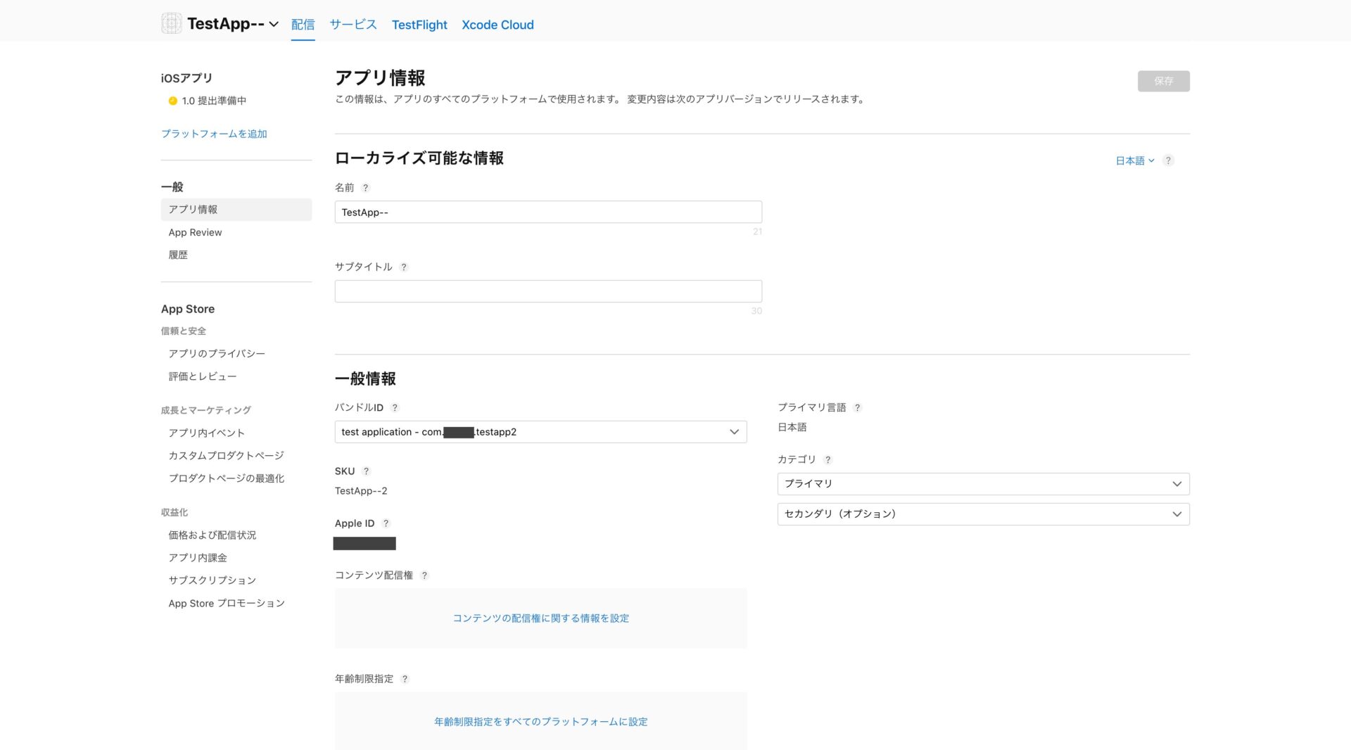Click help icon beside プライマリ言語 label
Viewport: 1351px width, 750px height.
pos(857,408)
